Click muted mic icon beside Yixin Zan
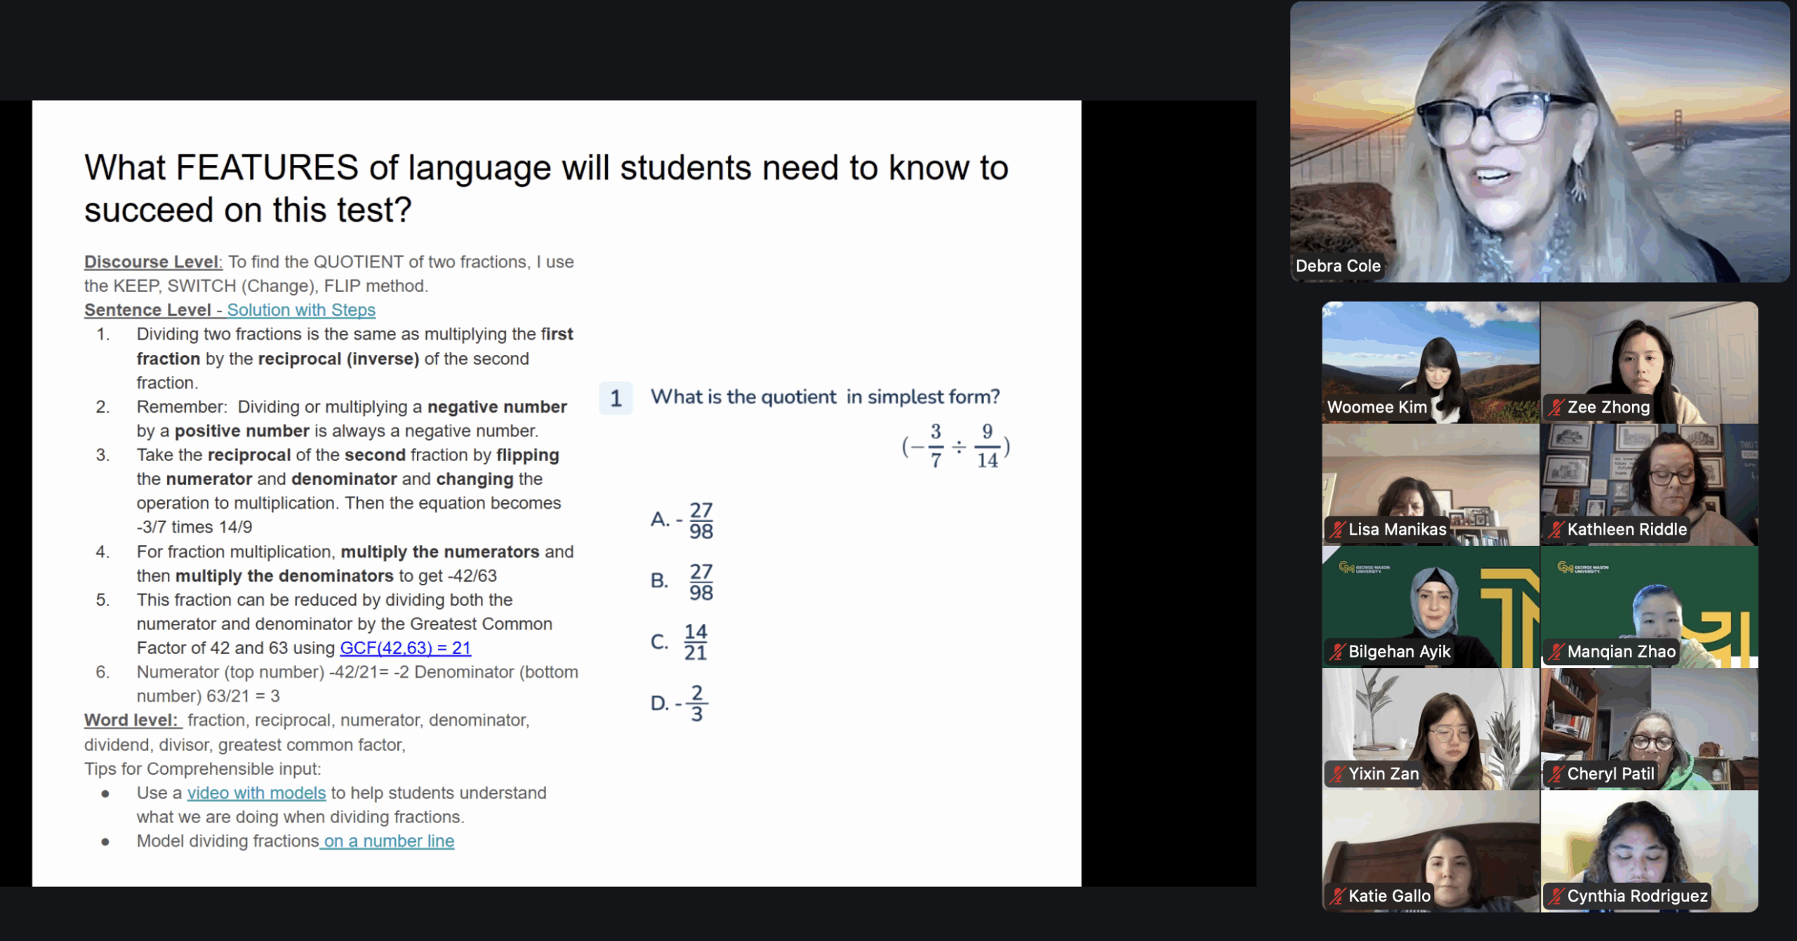 (x=1337, y=773)
